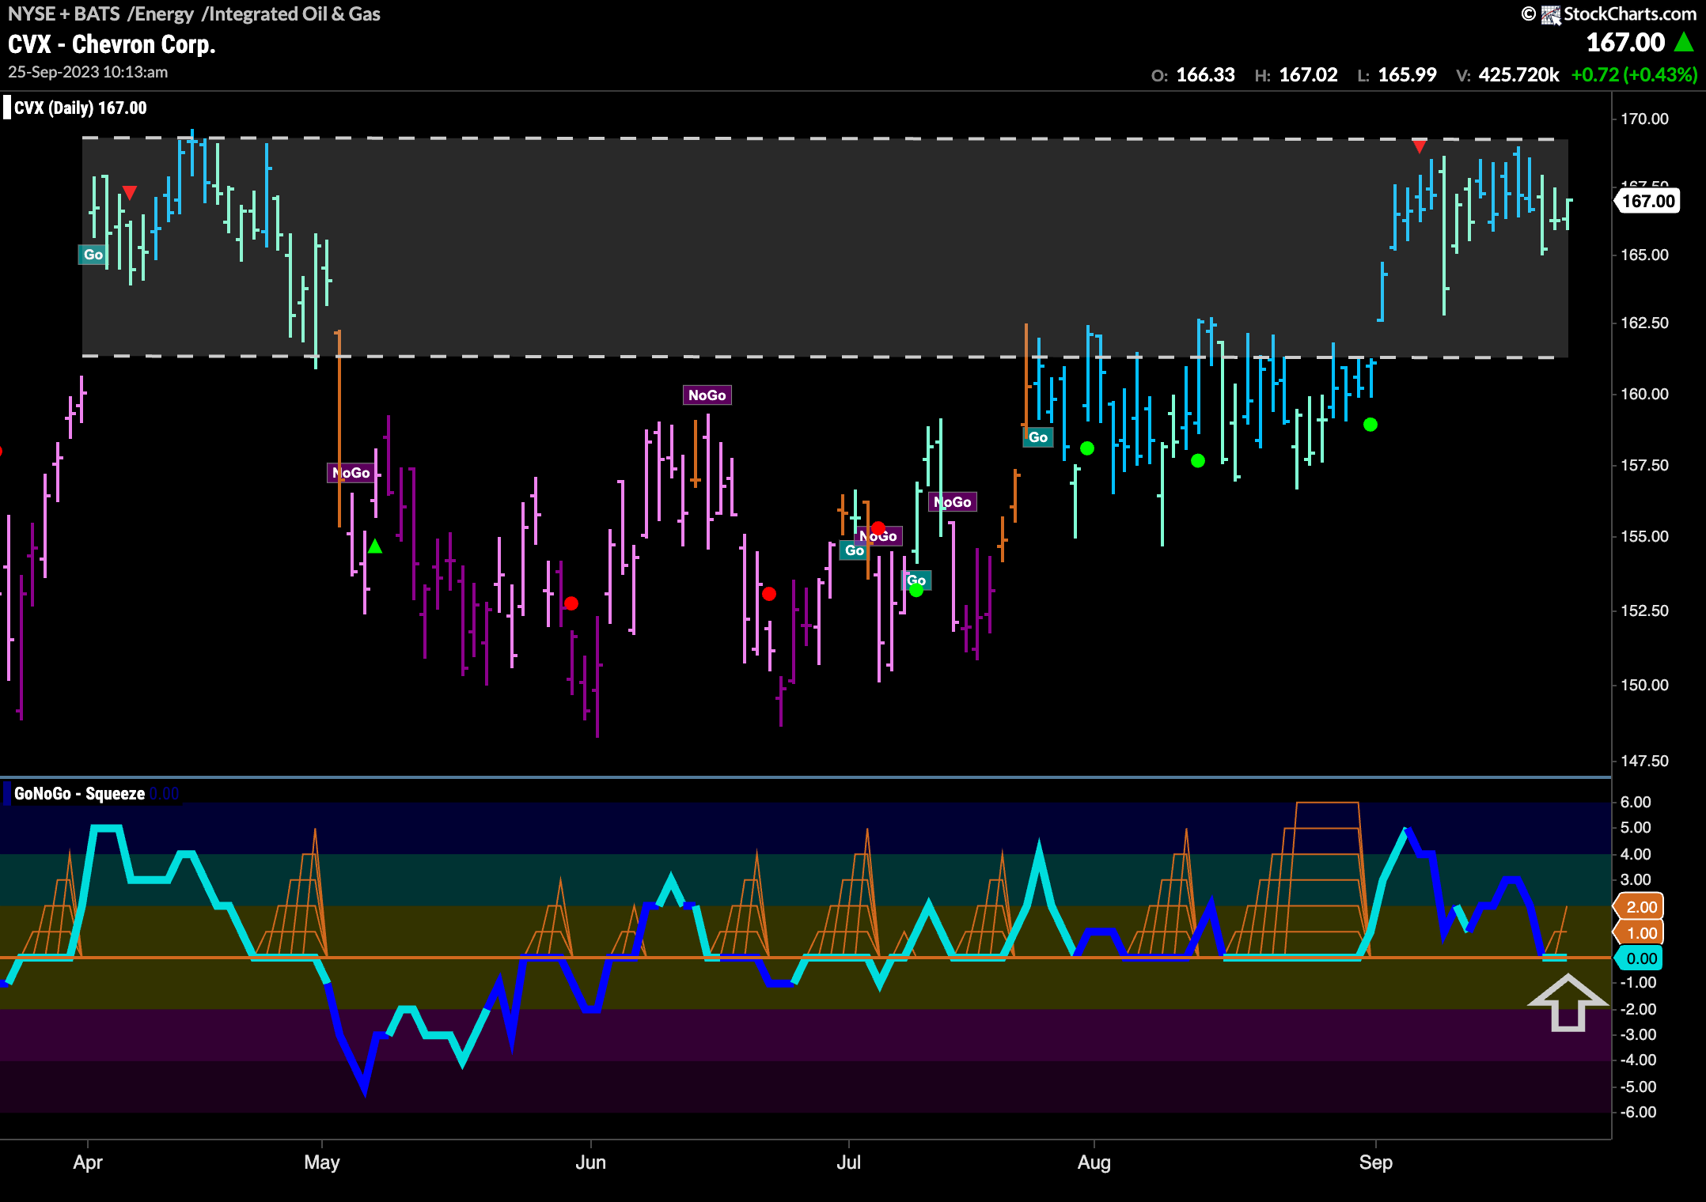Click the date stamp 25-Sep-2023 10:13am

point(88,72)
